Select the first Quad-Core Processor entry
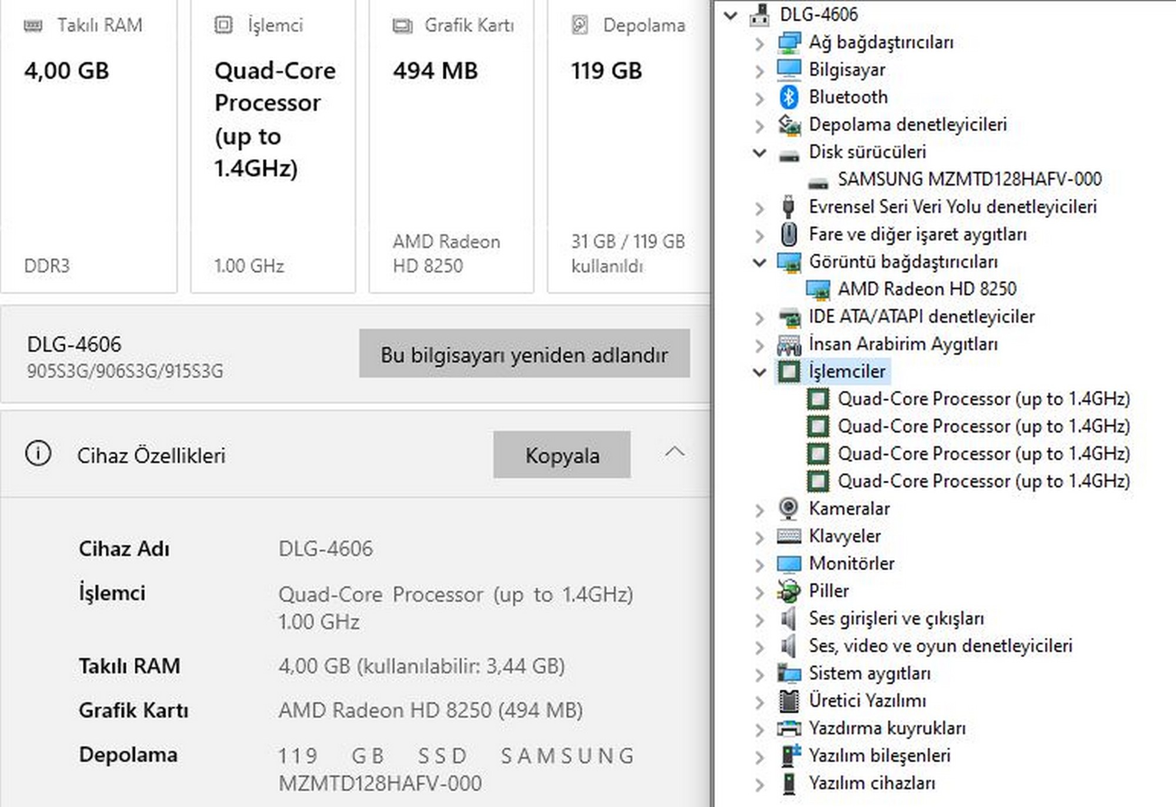The image size is (1176, 807). [x=983, y=399]
